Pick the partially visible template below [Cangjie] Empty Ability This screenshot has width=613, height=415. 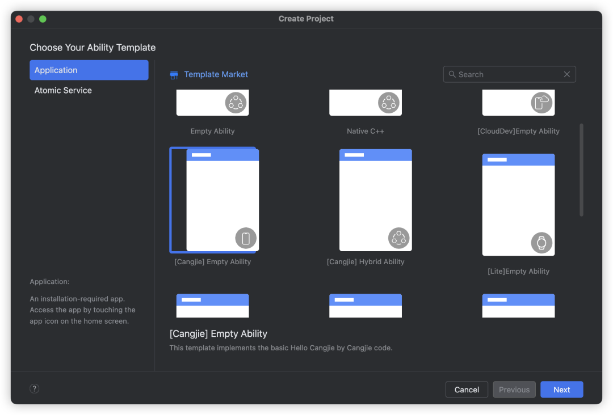click(212, 306)
